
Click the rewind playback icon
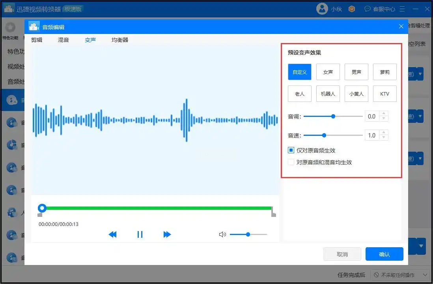click(x=112, y=235)
